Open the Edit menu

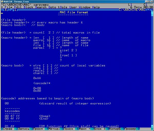coord(18,7)
